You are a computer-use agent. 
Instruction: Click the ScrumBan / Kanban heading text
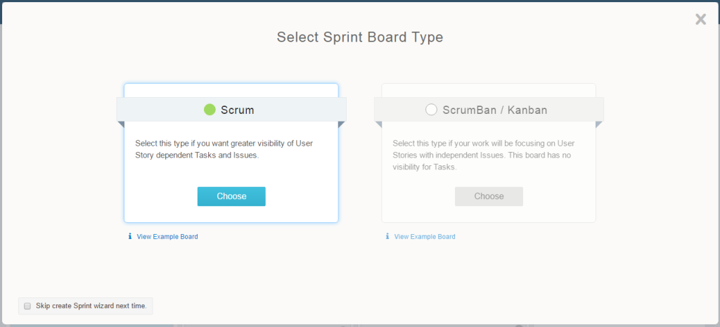(x=495, y=110)
